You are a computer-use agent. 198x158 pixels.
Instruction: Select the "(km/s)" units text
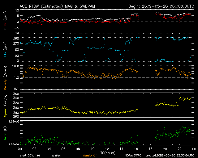[5, 101]
